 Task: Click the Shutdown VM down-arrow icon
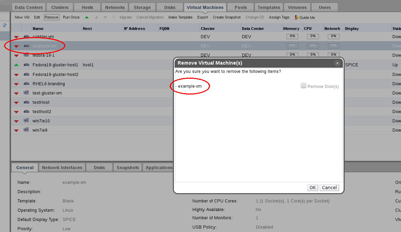pyautogui.click(x=105, y=17)
